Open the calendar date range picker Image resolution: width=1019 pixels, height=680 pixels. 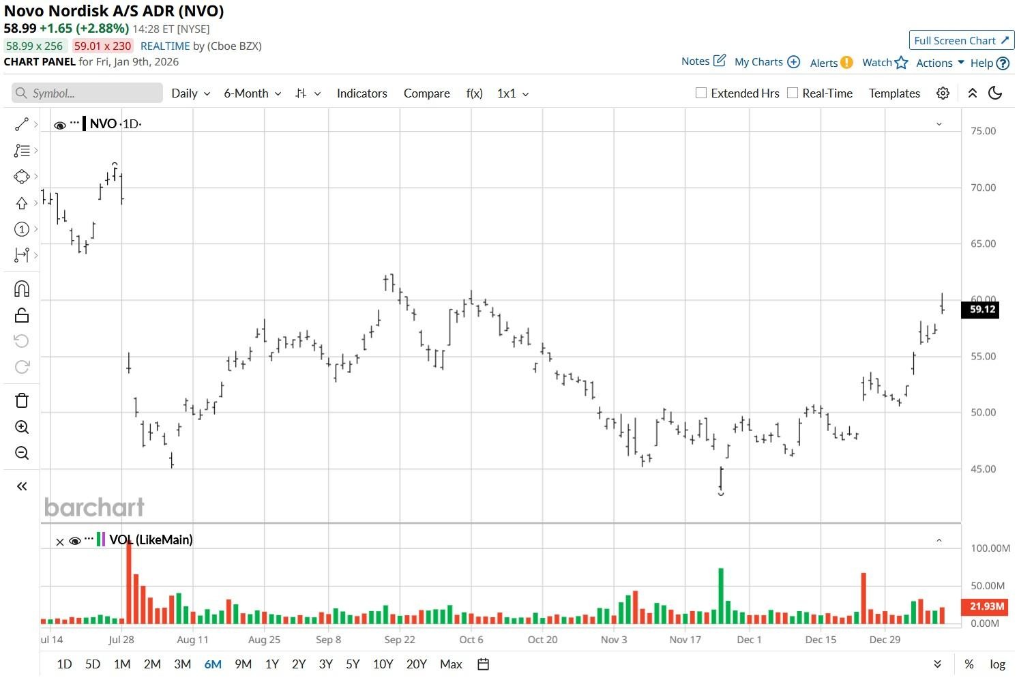pyautogui.click(x=483, y=664)
